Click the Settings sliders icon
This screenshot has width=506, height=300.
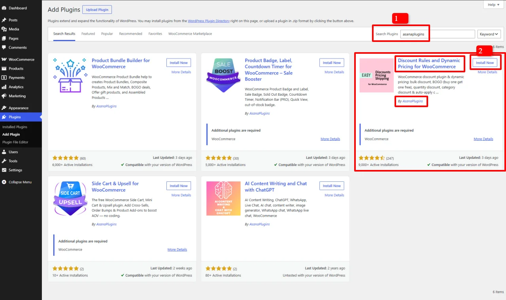4,170
